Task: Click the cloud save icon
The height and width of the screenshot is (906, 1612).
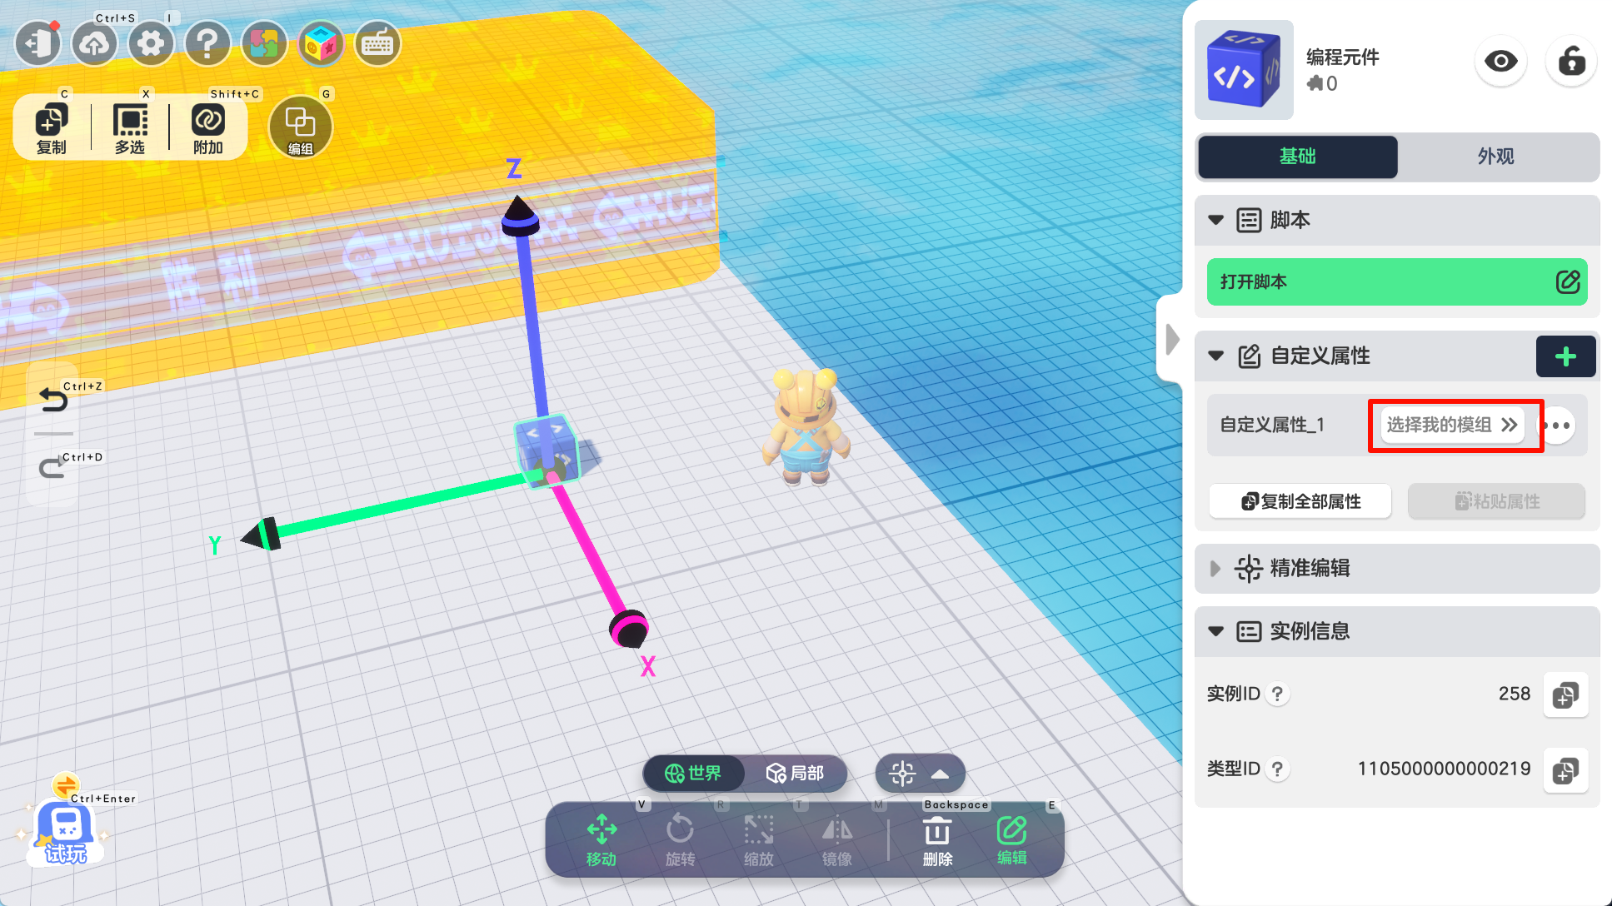Action: (94, 43)
